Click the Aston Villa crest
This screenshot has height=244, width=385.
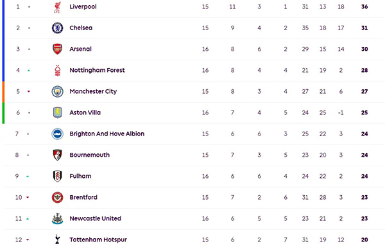tap(58, 112)
